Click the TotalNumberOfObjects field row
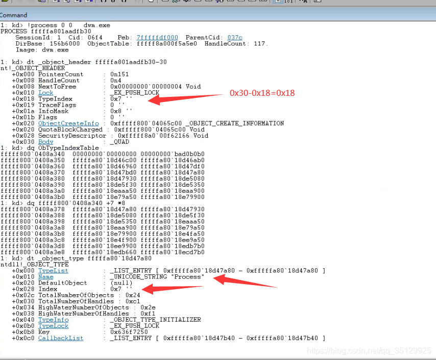 [x=76, y=295]
